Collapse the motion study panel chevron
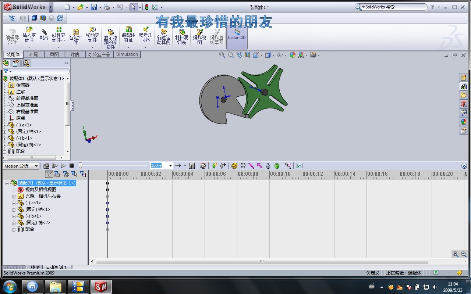This screenshot has height=294, width=471. (464, 166)
